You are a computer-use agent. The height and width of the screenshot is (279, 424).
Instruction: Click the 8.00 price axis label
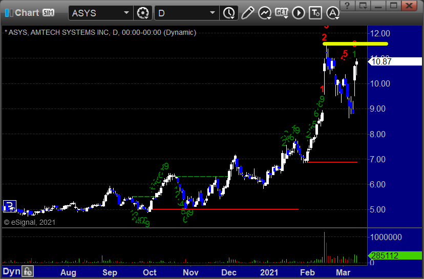pos(377,134)
